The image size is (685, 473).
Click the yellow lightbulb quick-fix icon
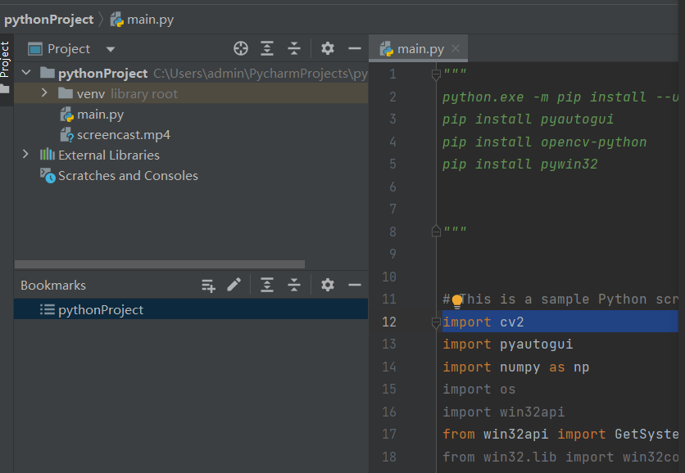(x=457, y=301)
